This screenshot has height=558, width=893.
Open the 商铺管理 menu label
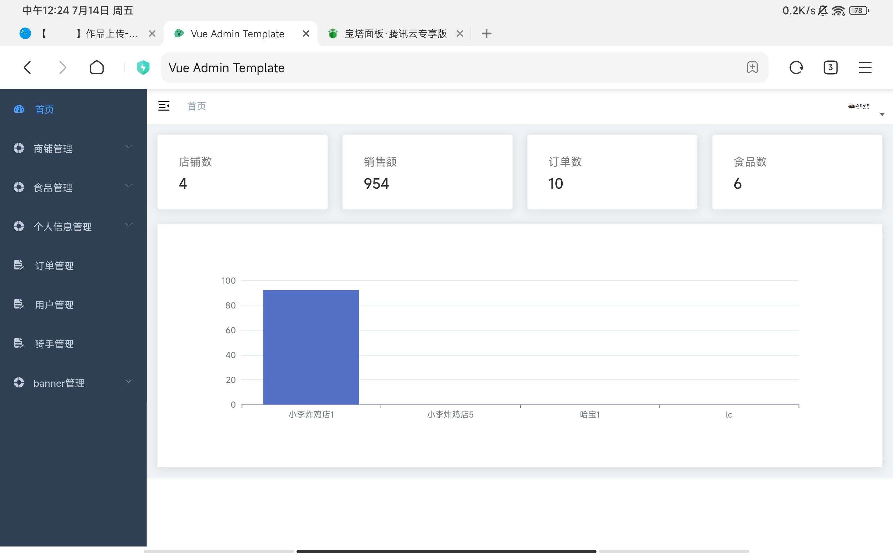[x=53, y=148]
